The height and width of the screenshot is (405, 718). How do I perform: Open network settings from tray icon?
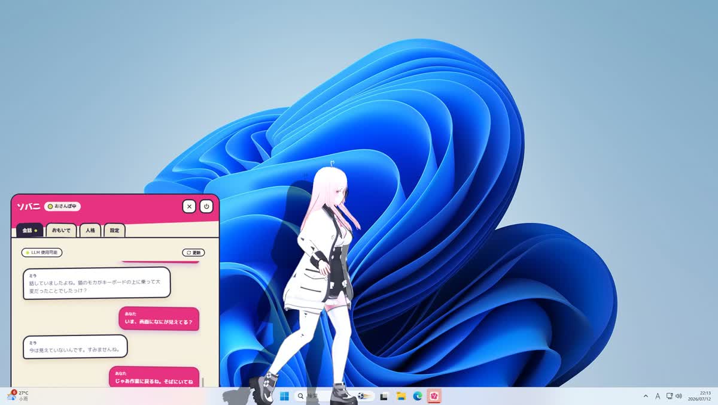click(670, 396)
